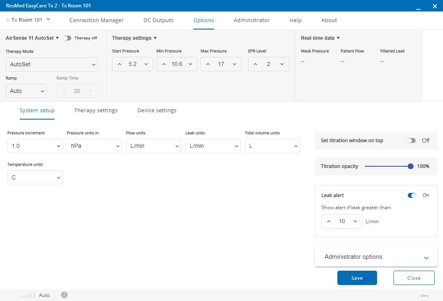Open the Flow units dropdown
The width and height of the screenshot is (443, 301).
point(154,146)
